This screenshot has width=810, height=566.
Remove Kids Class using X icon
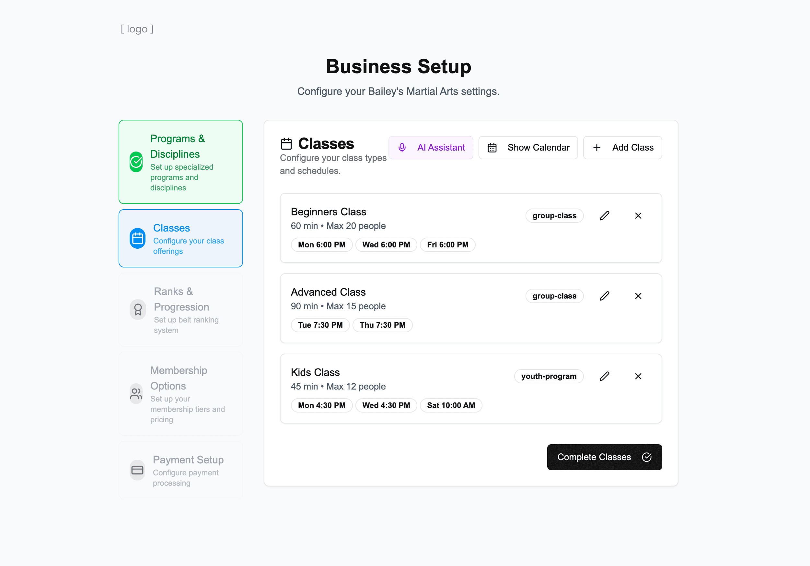pos(638,376)
